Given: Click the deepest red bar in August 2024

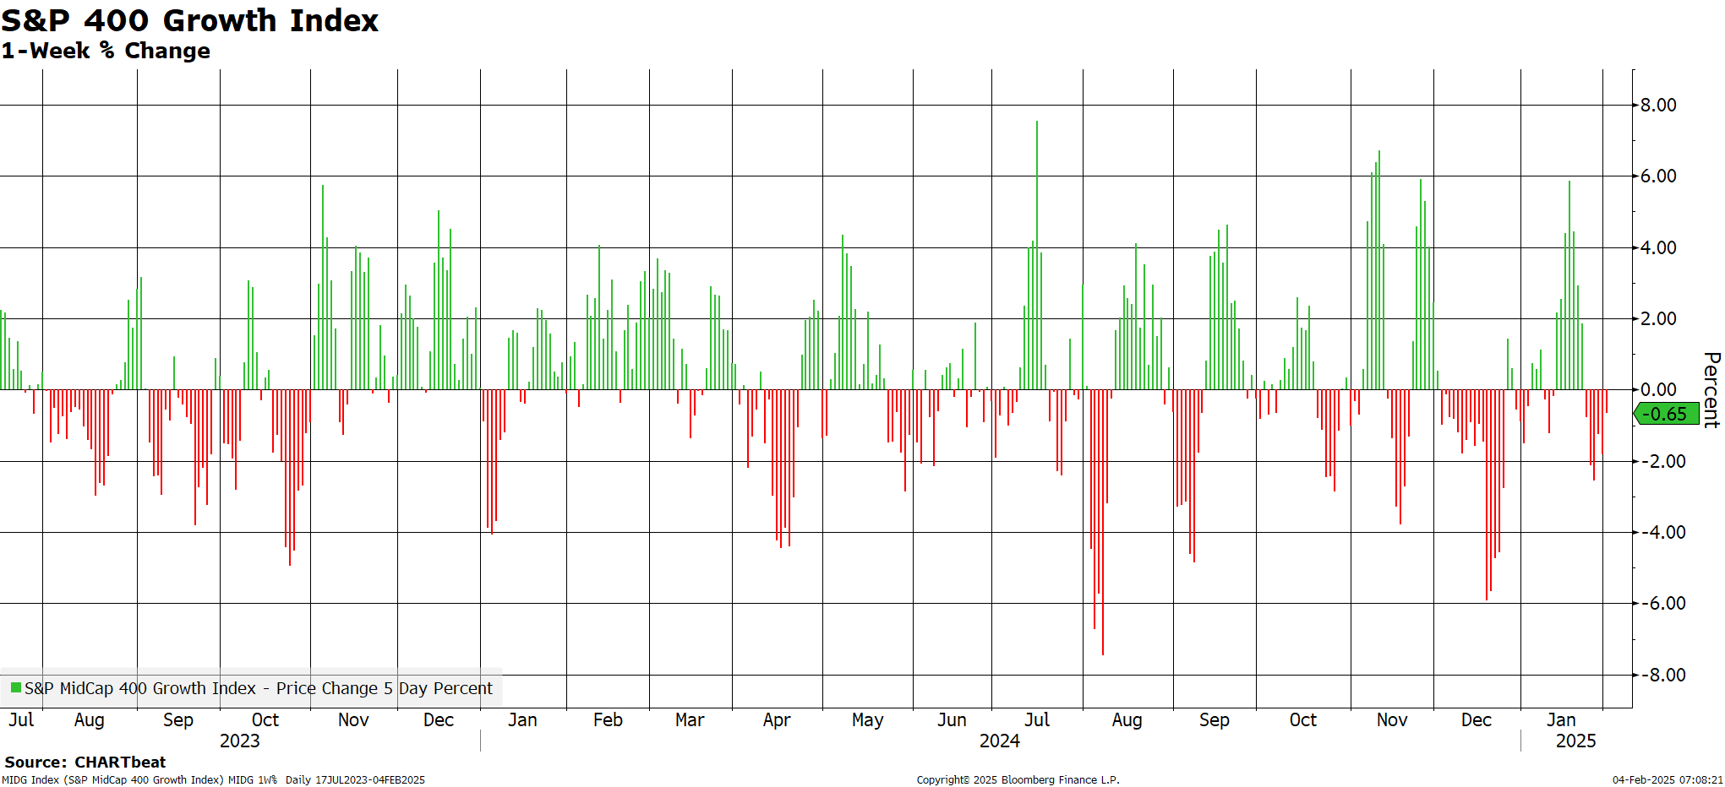Looking at the screenshot, I should coord(1102,522).
